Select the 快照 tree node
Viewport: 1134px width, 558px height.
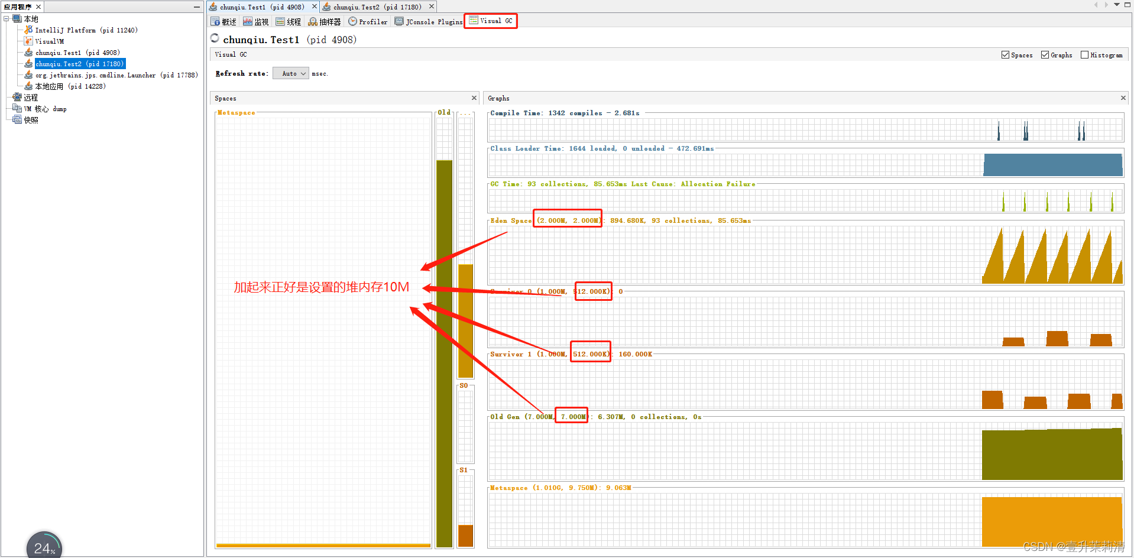coord(31,120)
